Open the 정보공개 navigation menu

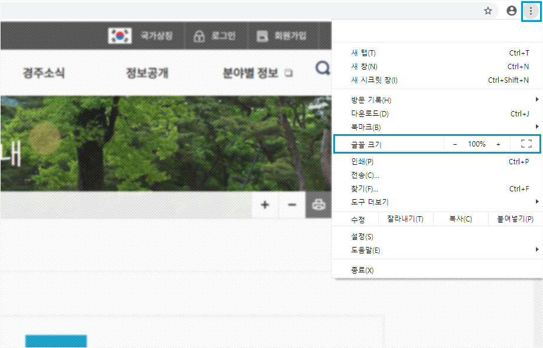point(147,73)
